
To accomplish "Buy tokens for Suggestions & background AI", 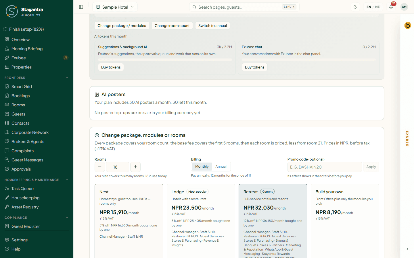I will coord(111,67).
